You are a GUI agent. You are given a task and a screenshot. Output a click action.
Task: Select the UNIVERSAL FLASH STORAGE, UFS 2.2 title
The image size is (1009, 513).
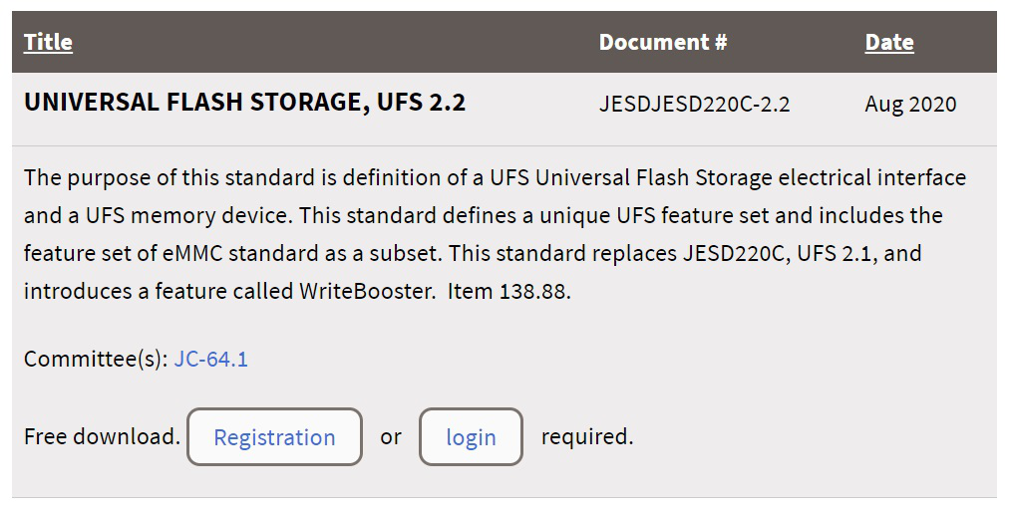click(244, 103)
